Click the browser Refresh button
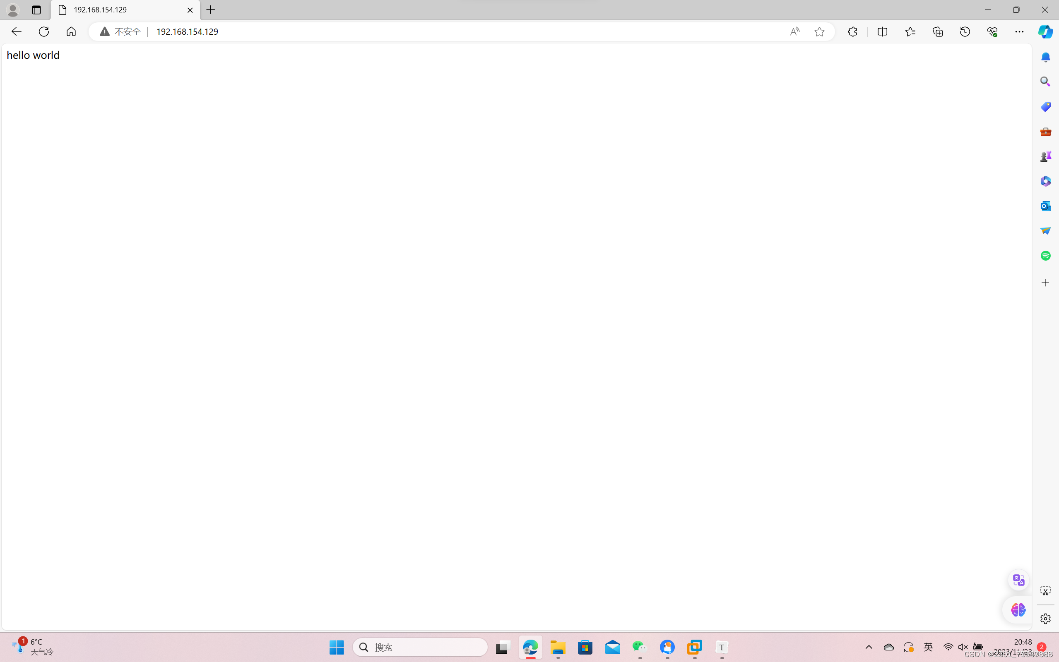 pyautogui.click(x=44, y=31)
